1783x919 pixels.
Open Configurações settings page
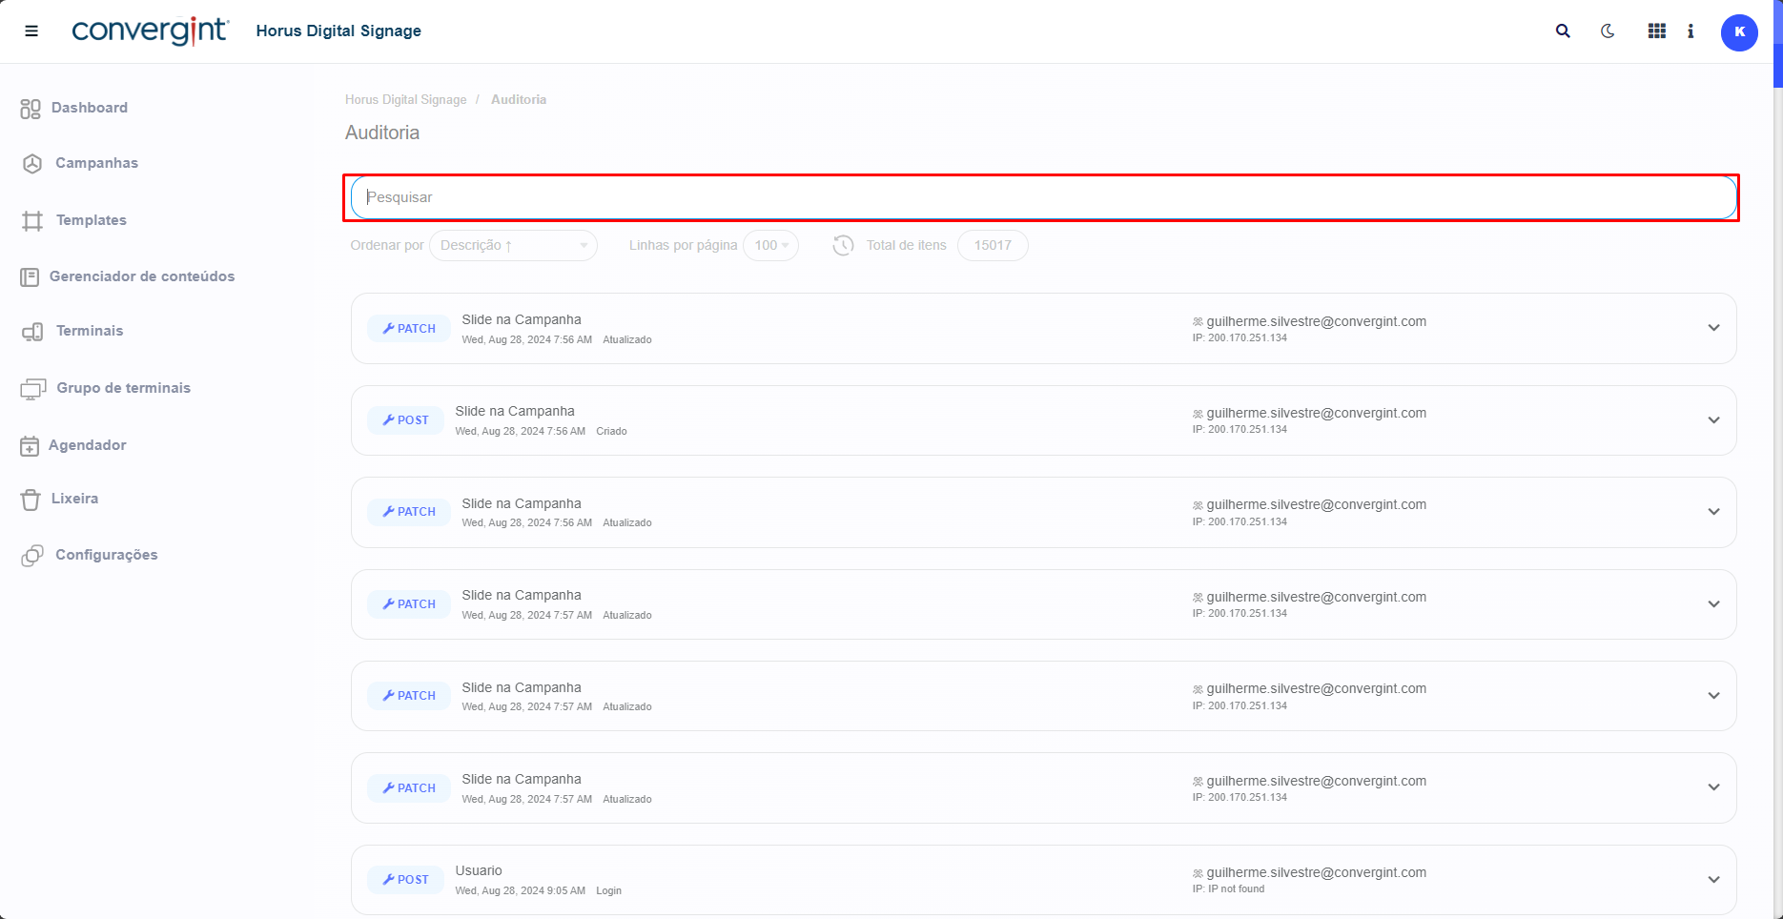106,555
